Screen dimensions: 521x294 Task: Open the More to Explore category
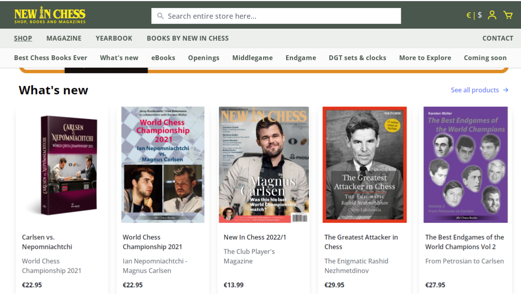click(425, 58)
